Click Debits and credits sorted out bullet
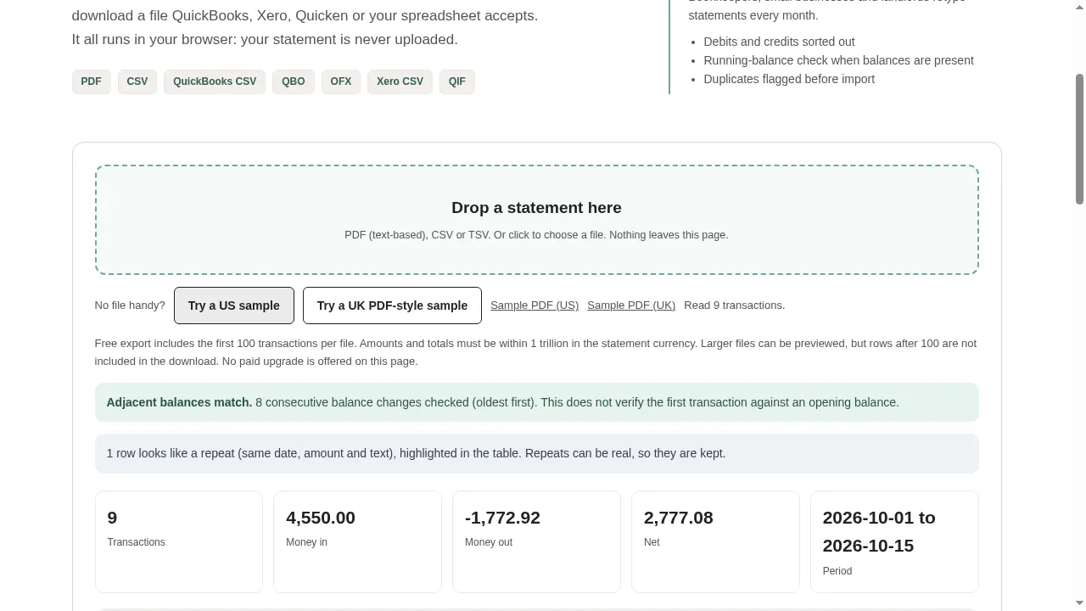This screenshot has width=1086, height=611. click(779, 42)
